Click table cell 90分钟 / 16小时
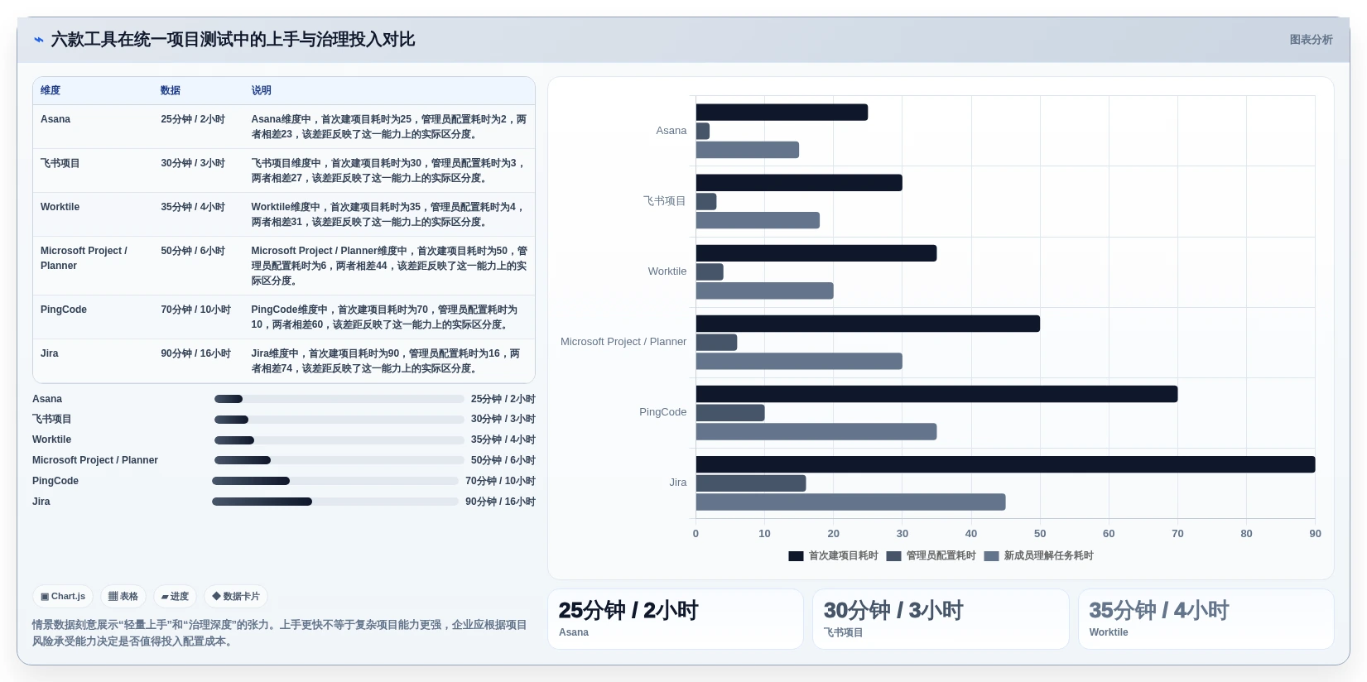1367x682 pixels. point(196,353)
